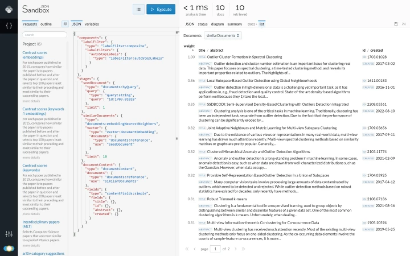Click the id column header
410x256 pixels.
(x=364, y=51)
